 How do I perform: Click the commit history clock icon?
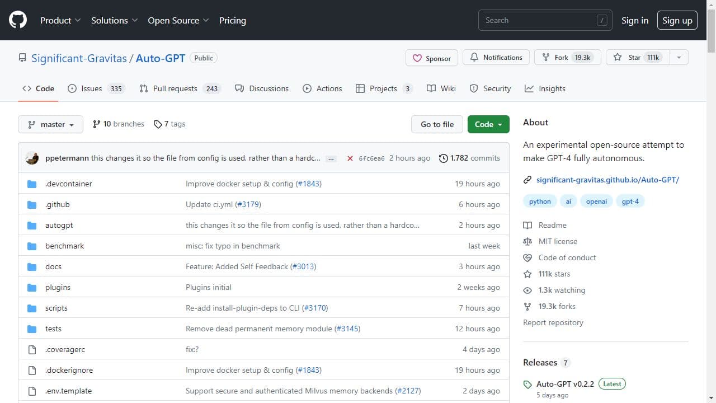(x=444, y=158)
